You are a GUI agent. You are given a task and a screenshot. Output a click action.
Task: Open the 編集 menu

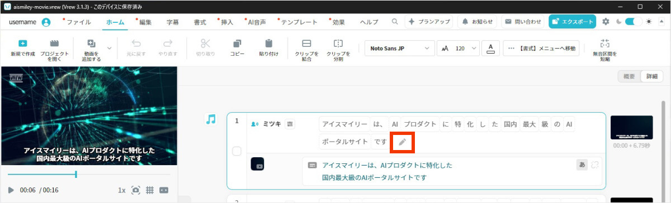point(145,22)
